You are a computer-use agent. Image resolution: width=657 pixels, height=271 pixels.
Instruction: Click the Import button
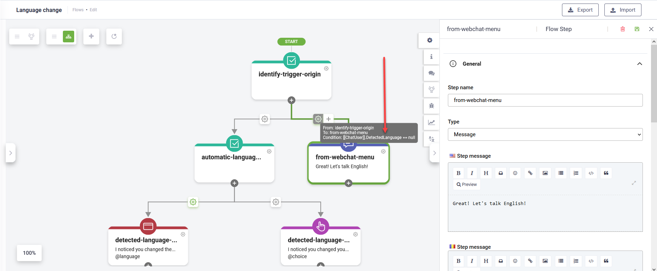coord(623,10)
